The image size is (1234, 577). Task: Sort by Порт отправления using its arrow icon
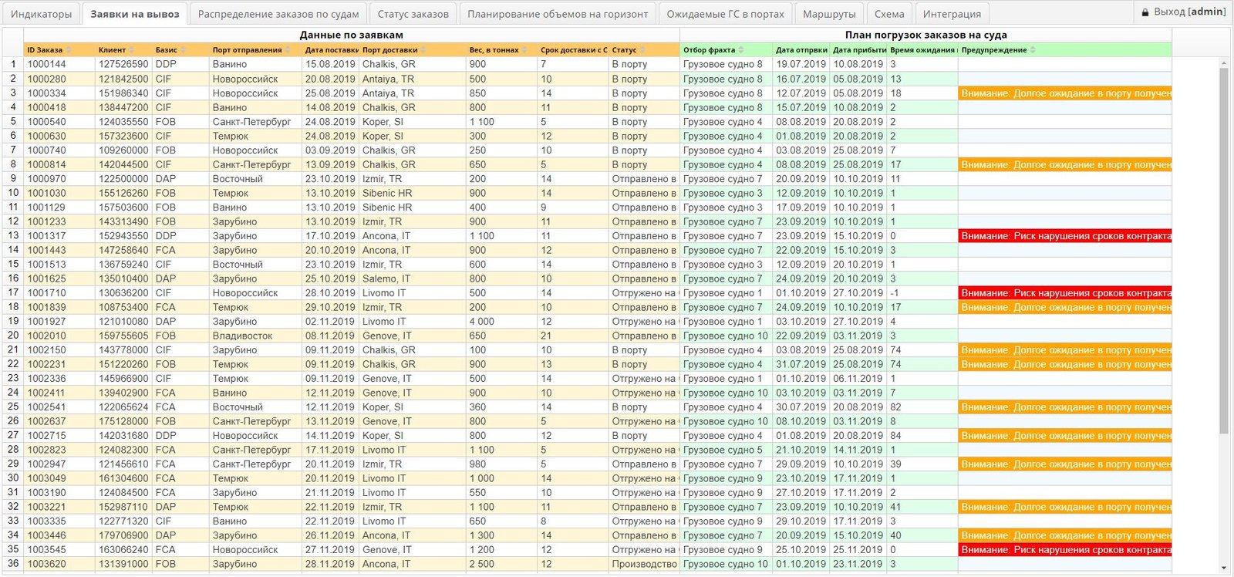point(289,50)
